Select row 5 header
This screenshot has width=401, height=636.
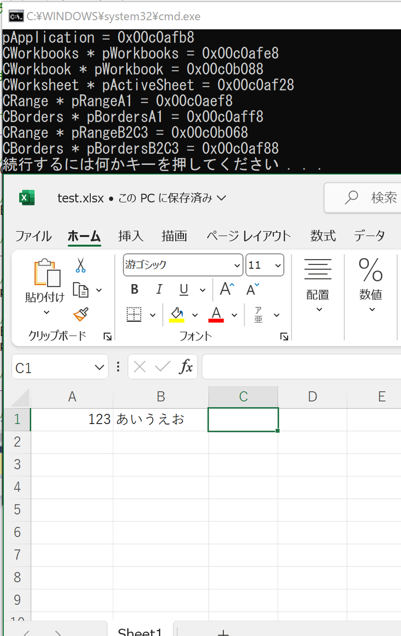pos(17,510)
